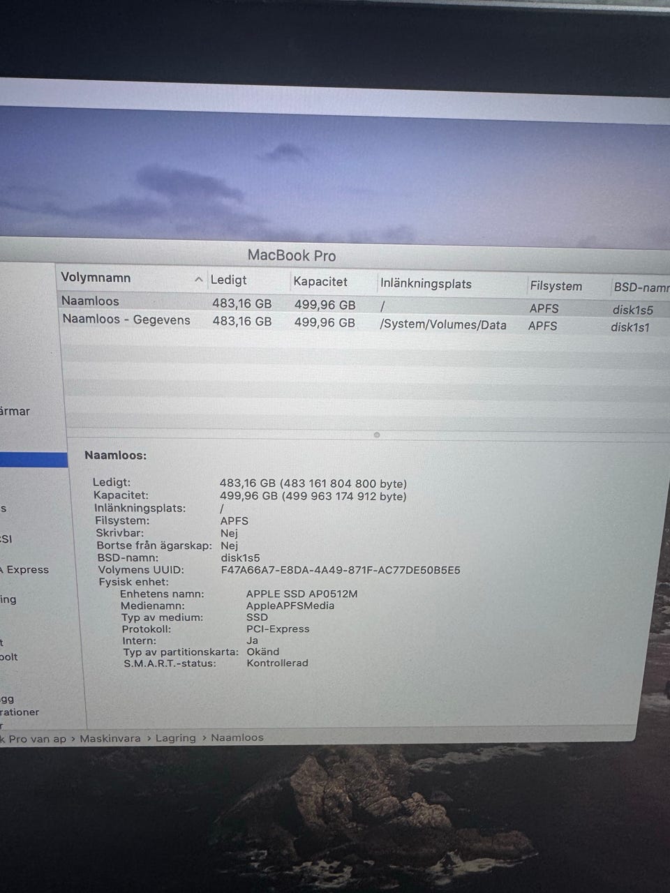Screen dimensions: 670x893
Task: Click the Volymens UUID value
Action: (x=341, y=570)
